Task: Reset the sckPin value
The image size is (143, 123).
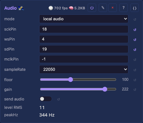Action: point(135,30)
